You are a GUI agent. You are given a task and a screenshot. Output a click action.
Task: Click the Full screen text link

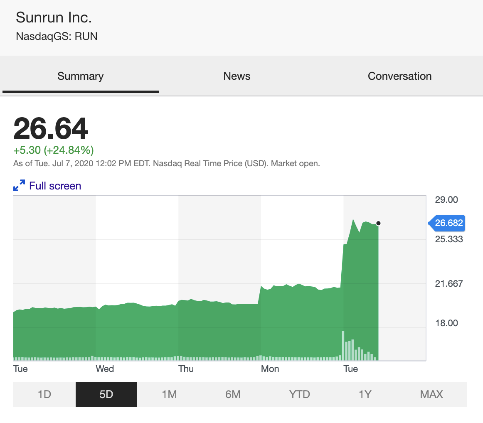point(55,186)
